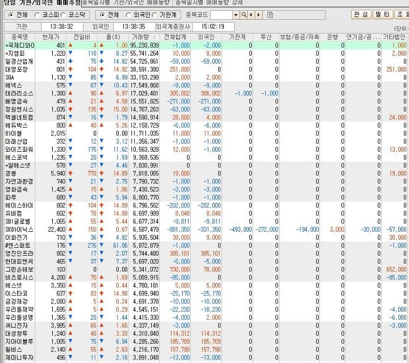Click inside the 종목코드 input field
The height and width of the screenshot is (363, 409).
click(221, 15)
